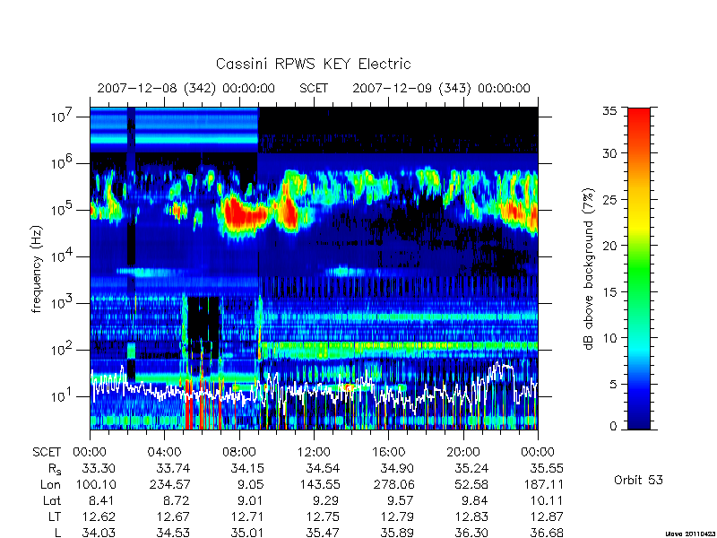This screenshot has width=717, height=538.
Task: Click the SCET time '20:00' tick label
Action: 463,452
